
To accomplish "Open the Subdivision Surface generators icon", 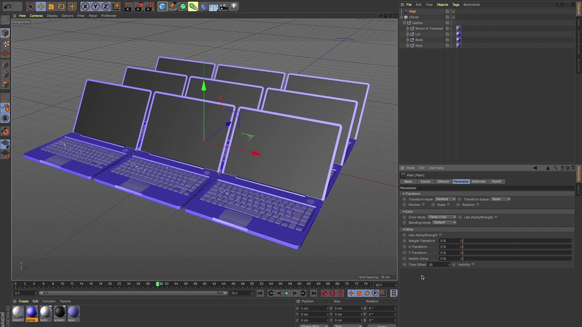I will (x=183, y=6).
